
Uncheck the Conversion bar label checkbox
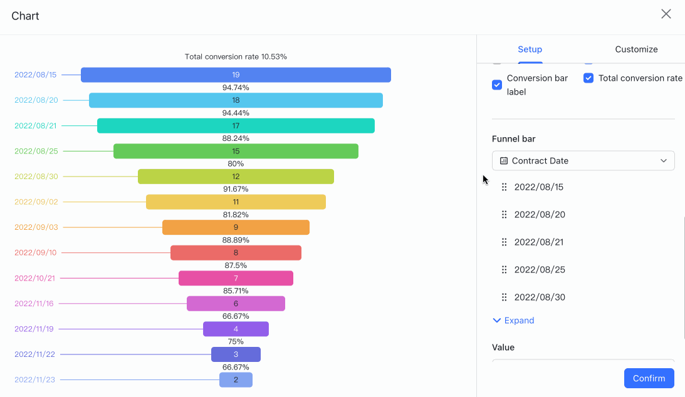click(x=497, y=85)
